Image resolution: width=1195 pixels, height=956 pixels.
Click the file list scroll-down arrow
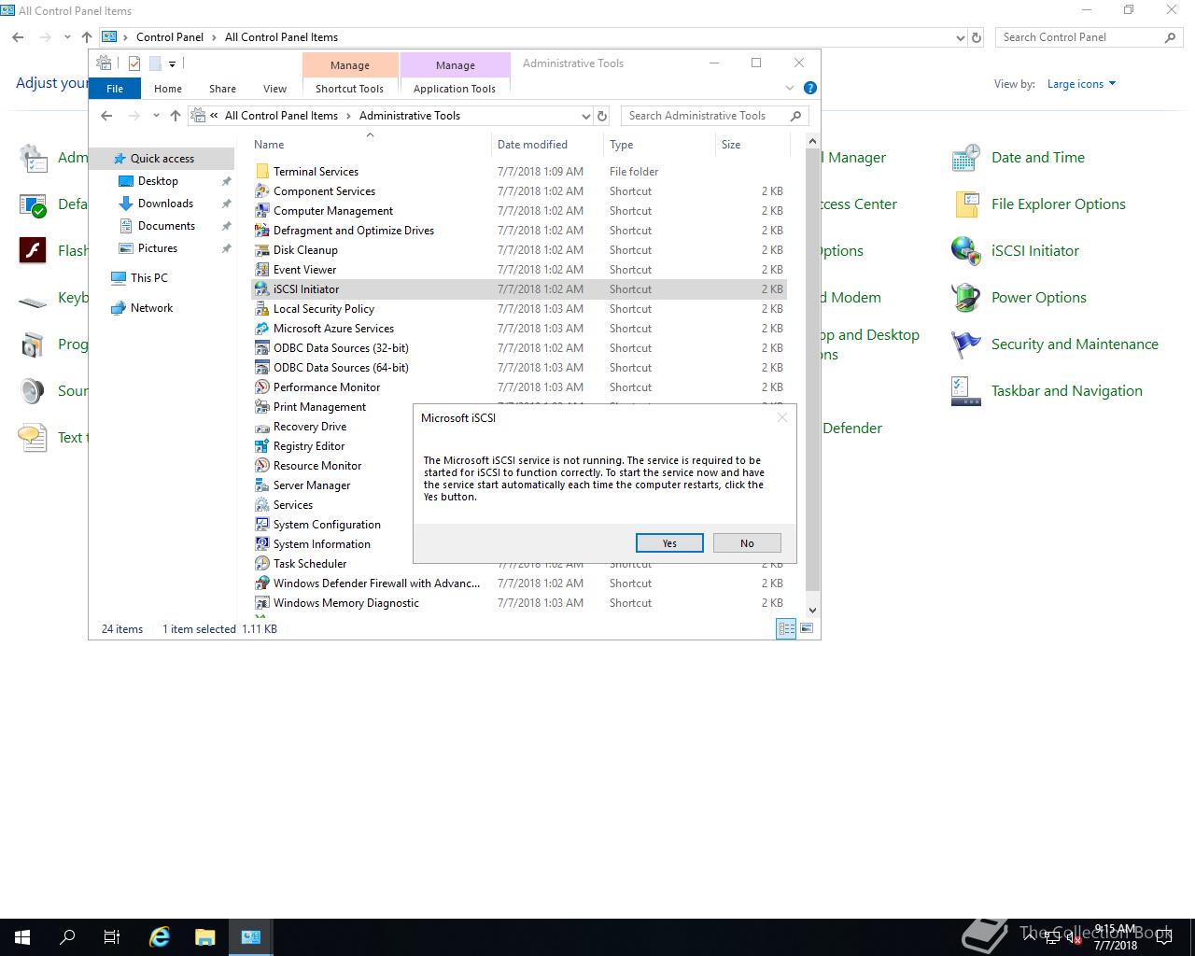[812, 610]
